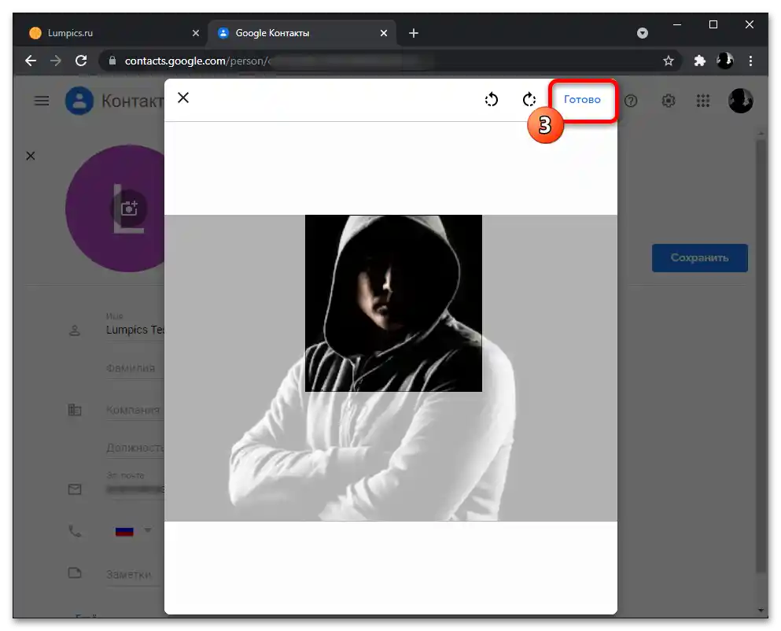Bookmark this page with star
Image resolution: width=781 pixels, height=631 pixels.
pyautogui.click(x=669, y=61)
